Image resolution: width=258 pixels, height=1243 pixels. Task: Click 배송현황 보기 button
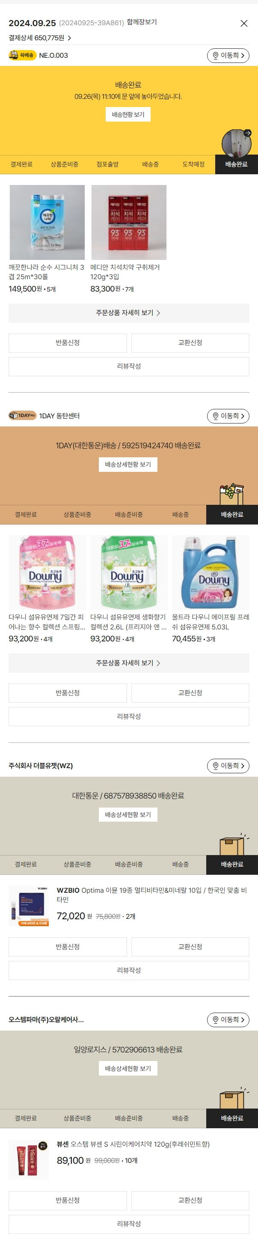tap(128, 114)
